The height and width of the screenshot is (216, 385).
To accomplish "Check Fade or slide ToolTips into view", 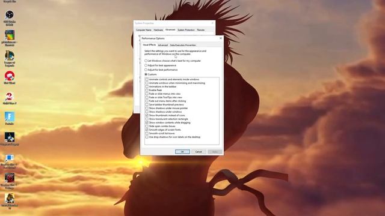I will click(x=147, y=97).
